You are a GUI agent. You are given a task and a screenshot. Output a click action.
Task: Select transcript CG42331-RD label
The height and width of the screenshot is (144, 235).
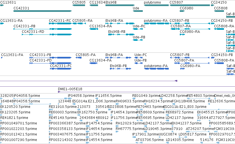33,32
